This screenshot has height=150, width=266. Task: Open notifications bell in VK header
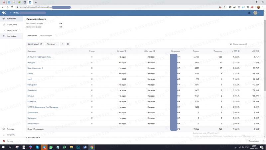click(249, 13)
